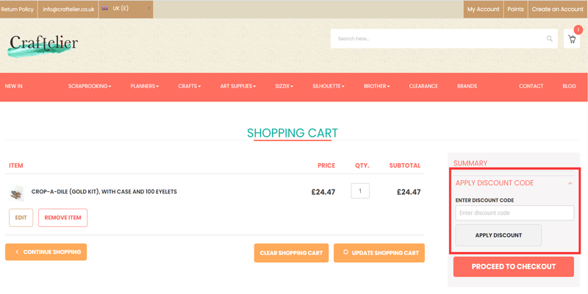Click the Summary heading
588x294 pixels.
coord(470,163)
